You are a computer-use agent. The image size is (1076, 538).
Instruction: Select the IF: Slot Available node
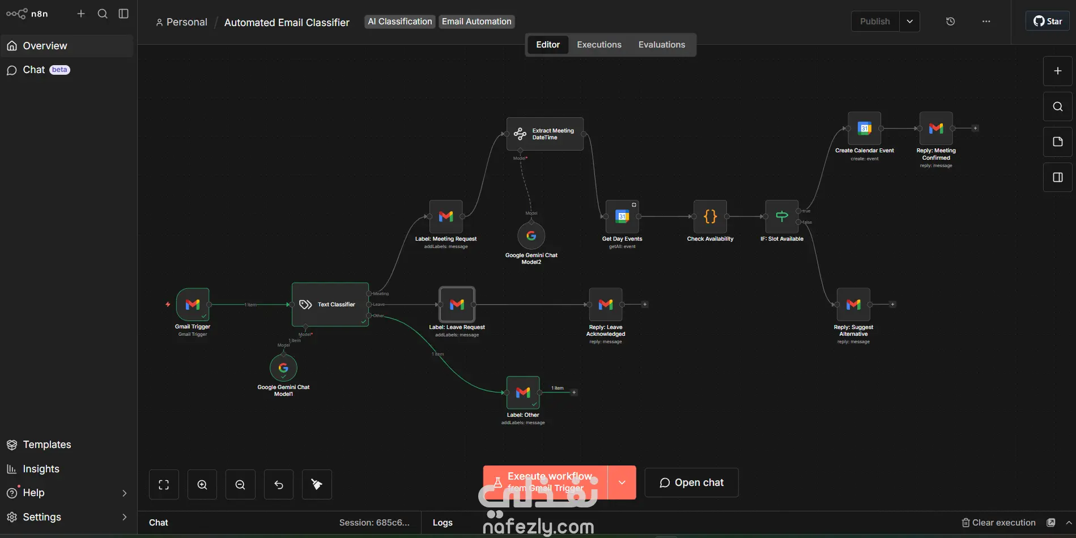[782, 216]
